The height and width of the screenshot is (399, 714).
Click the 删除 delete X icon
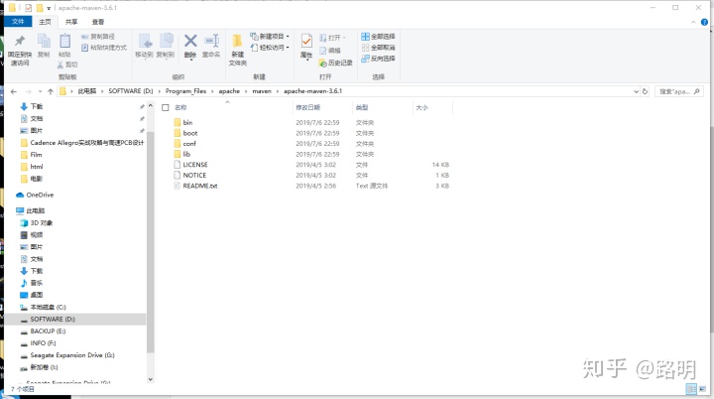(x=190, y=41)
